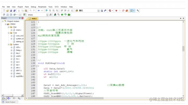
Task: Click the editor horizontal scrollbar thumb
Action: 66,98
